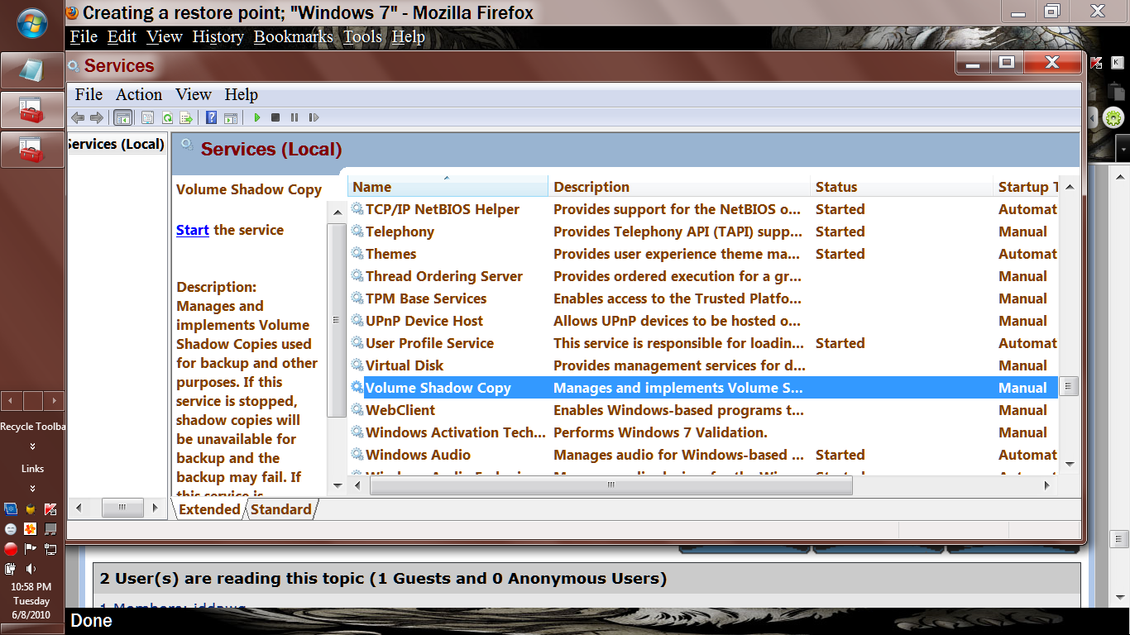Click the taskbar scroll right arrow

(55, 401)
